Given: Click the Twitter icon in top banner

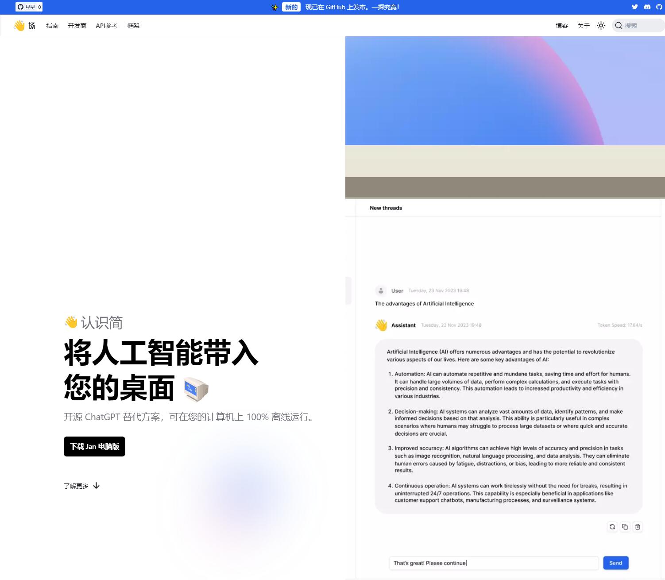Looking at the screenshot, I should 634,7.
